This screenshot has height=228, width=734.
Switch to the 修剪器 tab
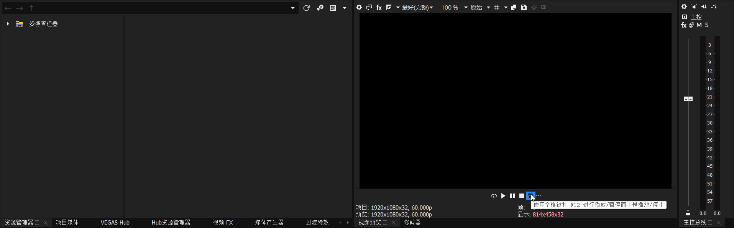coord(412,222)
